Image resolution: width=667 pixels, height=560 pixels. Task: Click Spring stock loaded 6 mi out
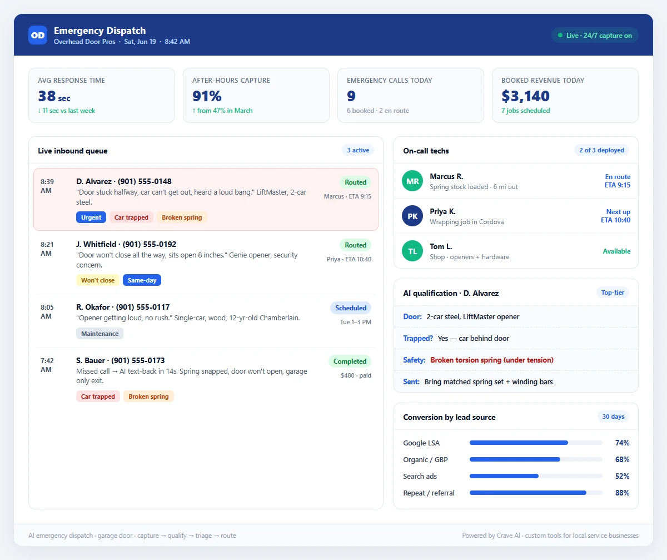[x=474, y=187]
